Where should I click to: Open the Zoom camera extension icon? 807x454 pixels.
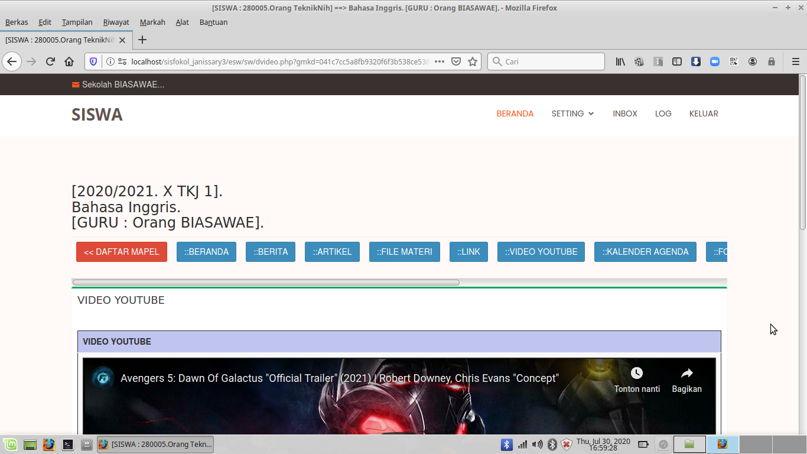click(x=715, y=61)
